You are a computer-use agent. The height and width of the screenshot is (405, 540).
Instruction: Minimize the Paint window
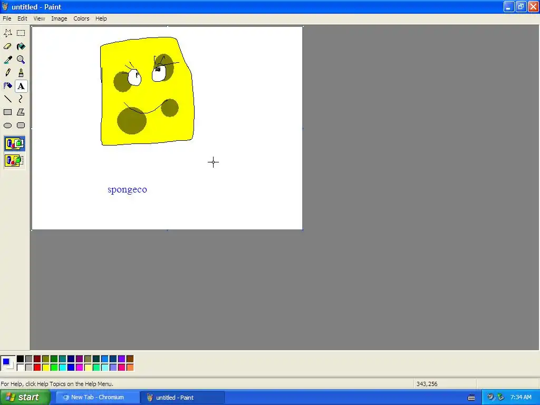(509, 6)
